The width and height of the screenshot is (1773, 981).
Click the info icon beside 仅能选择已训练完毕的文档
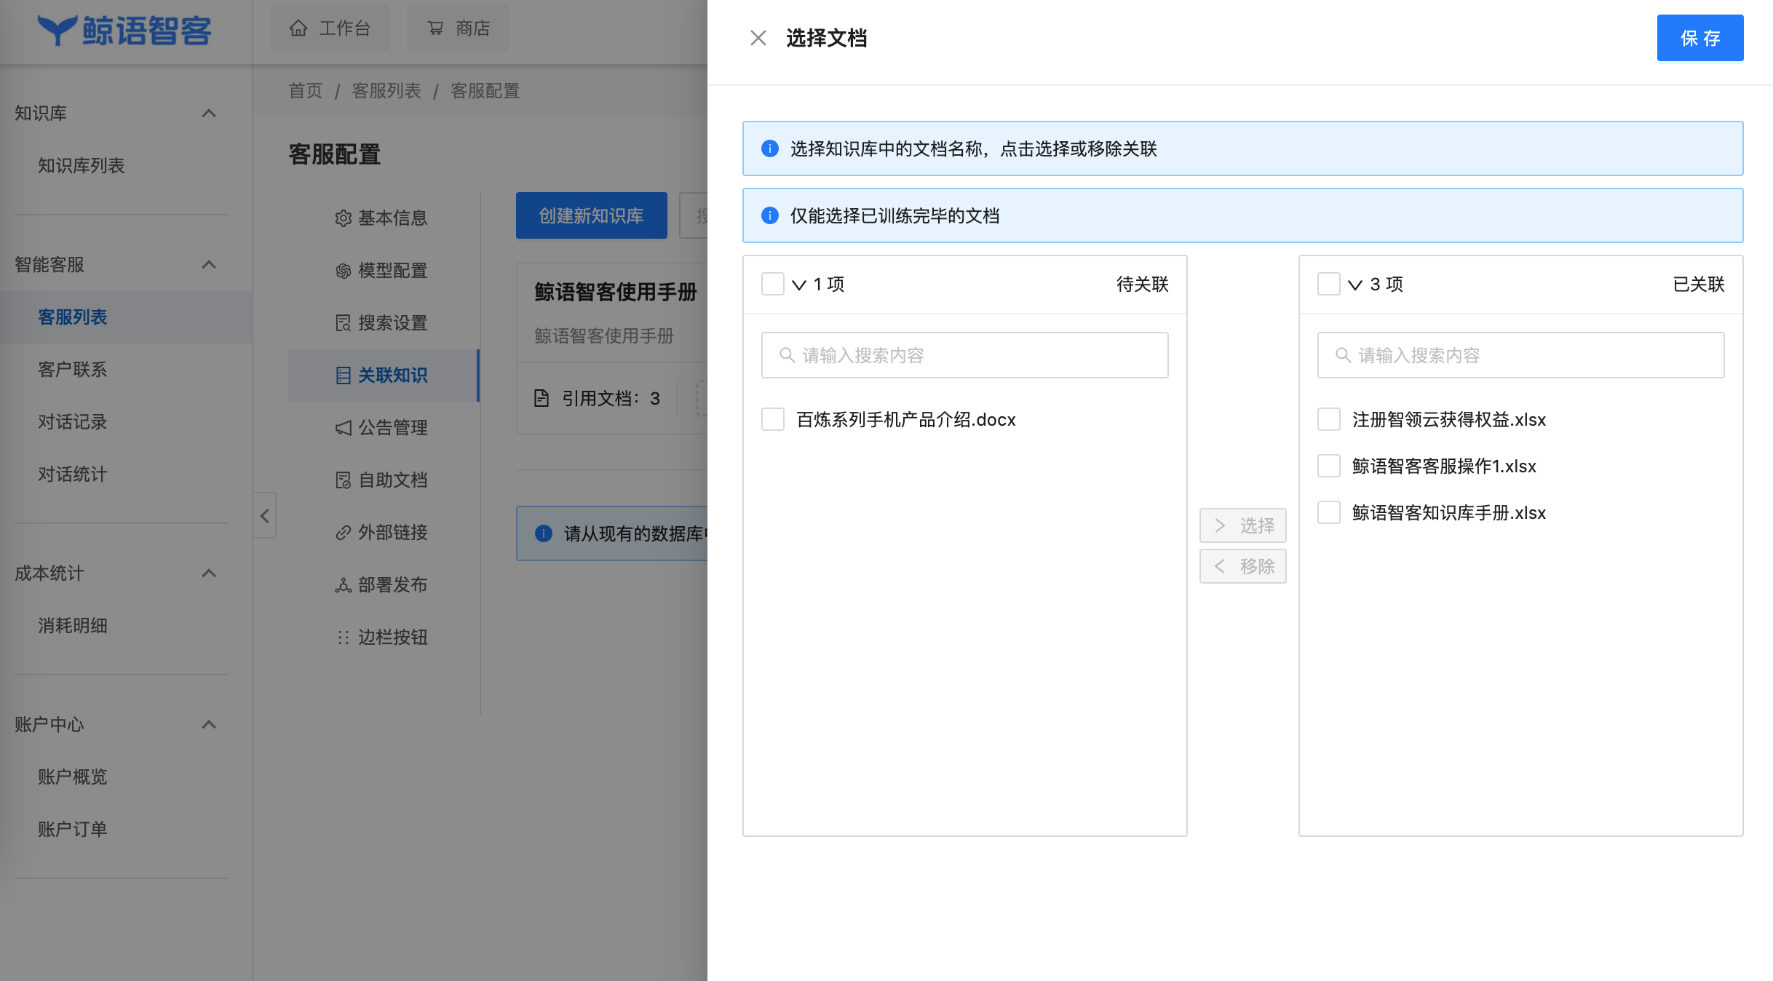(x=769, y=215)
